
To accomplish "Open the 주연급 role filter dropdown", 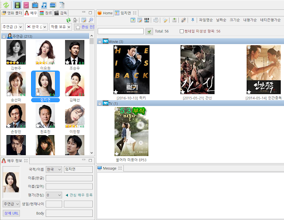I will point(12,27).
